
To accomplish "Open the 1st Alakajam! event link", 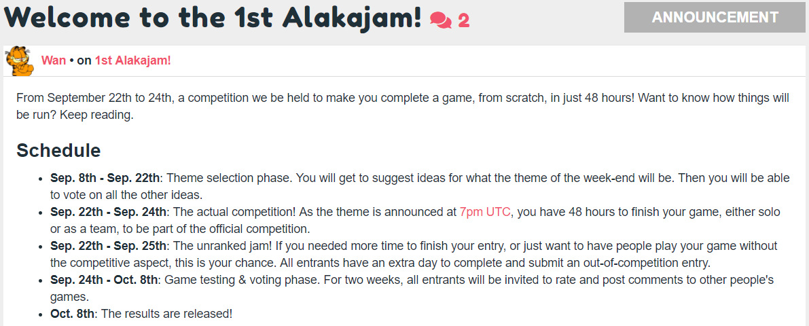I will 132,60.
